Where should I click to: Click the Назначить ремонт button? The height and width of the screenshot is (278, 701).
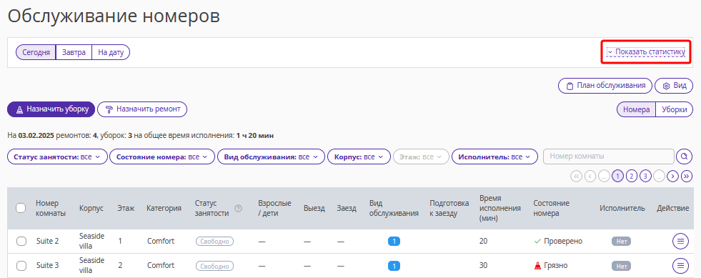coord(142,109)
